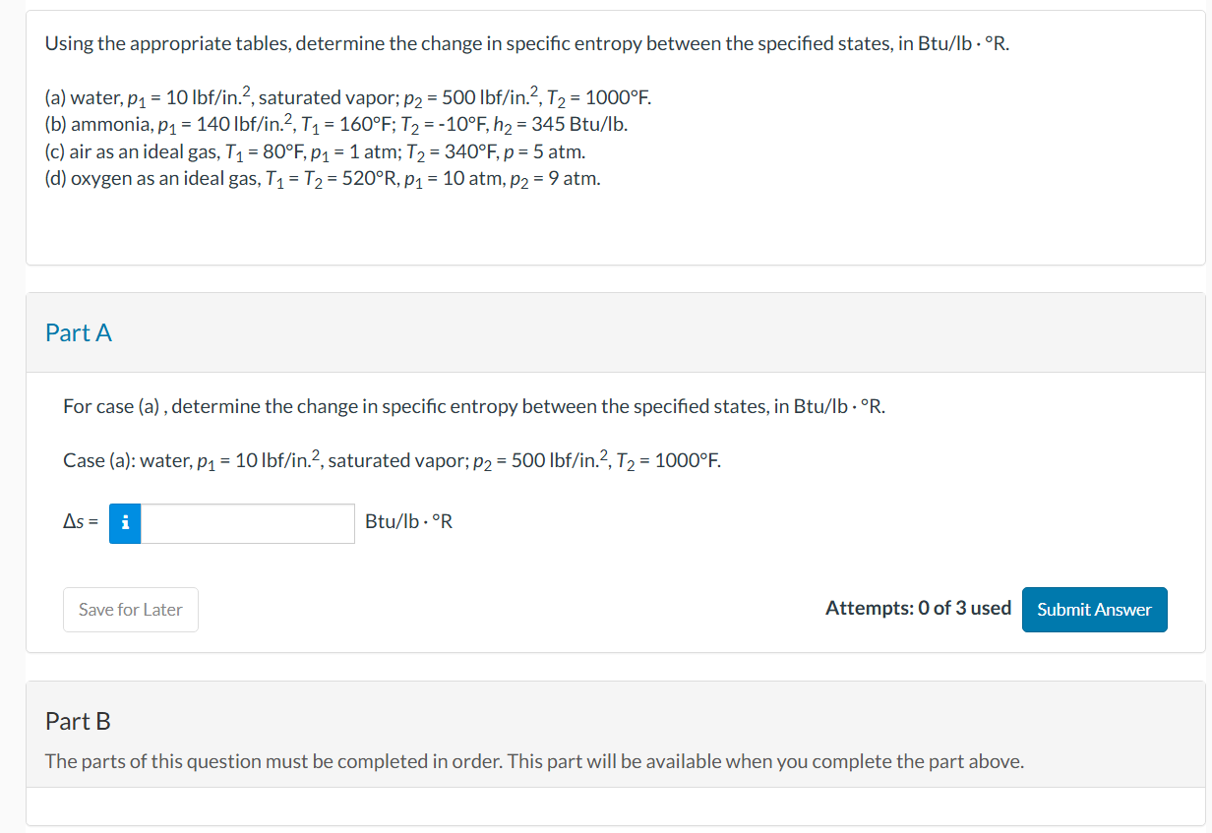
Task: Click the blue info icon beside the answer box
Action: [124, 523]
